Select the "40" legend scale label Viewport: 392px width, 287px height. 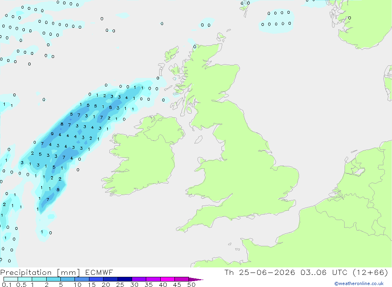click(x=163, y=285)
